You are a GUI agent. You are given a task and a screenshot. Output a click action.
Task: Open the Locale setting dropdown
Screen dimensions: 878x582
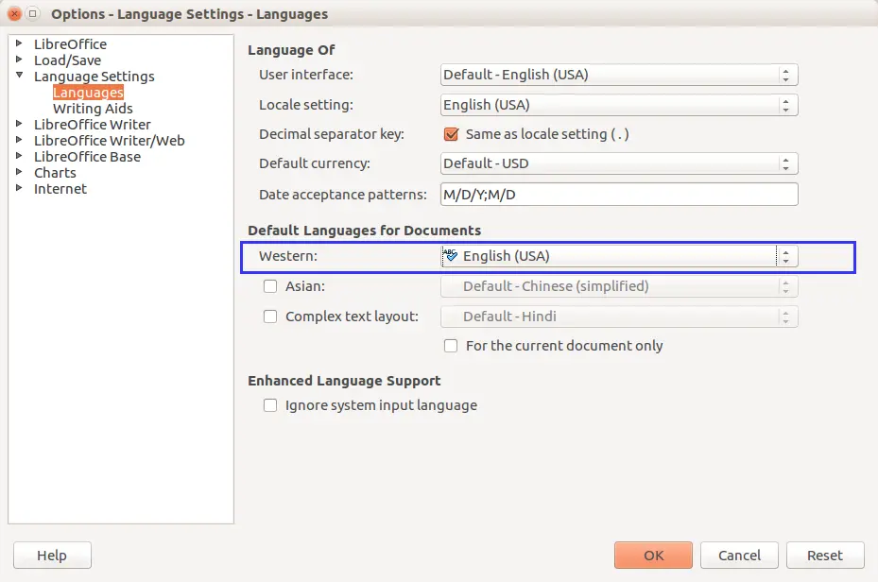point(619,105)
